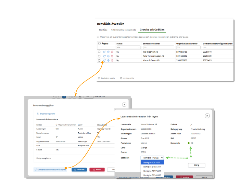Close the Leverantörsuppgifter dialog with X
This screenshot has height=181, width=241.
(x=124, y=105)
